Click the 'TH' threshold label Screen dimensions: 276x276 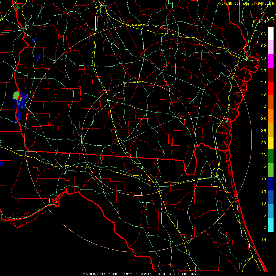click(263, 240)
